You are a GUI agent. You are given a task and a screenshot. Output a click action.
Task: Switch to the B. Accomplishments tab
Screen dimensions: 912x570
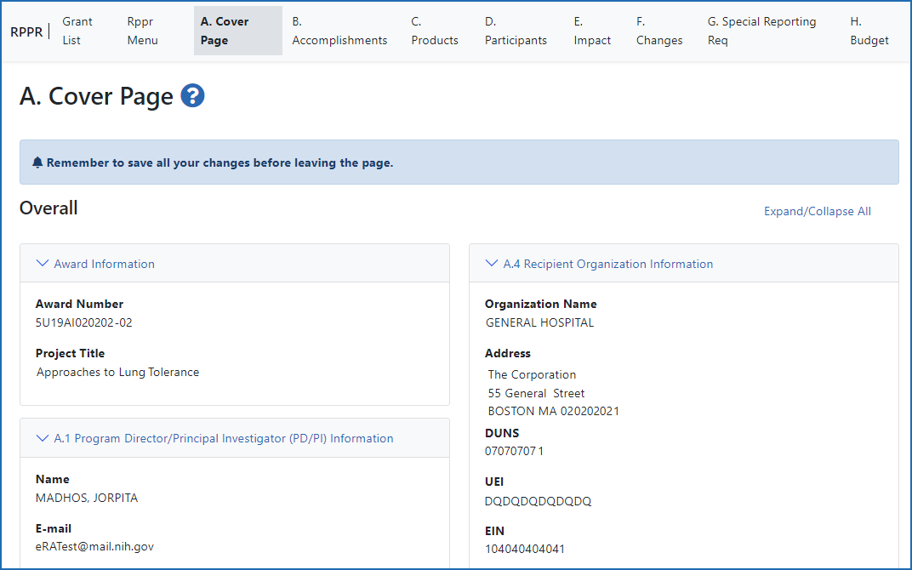pos(339,31)
